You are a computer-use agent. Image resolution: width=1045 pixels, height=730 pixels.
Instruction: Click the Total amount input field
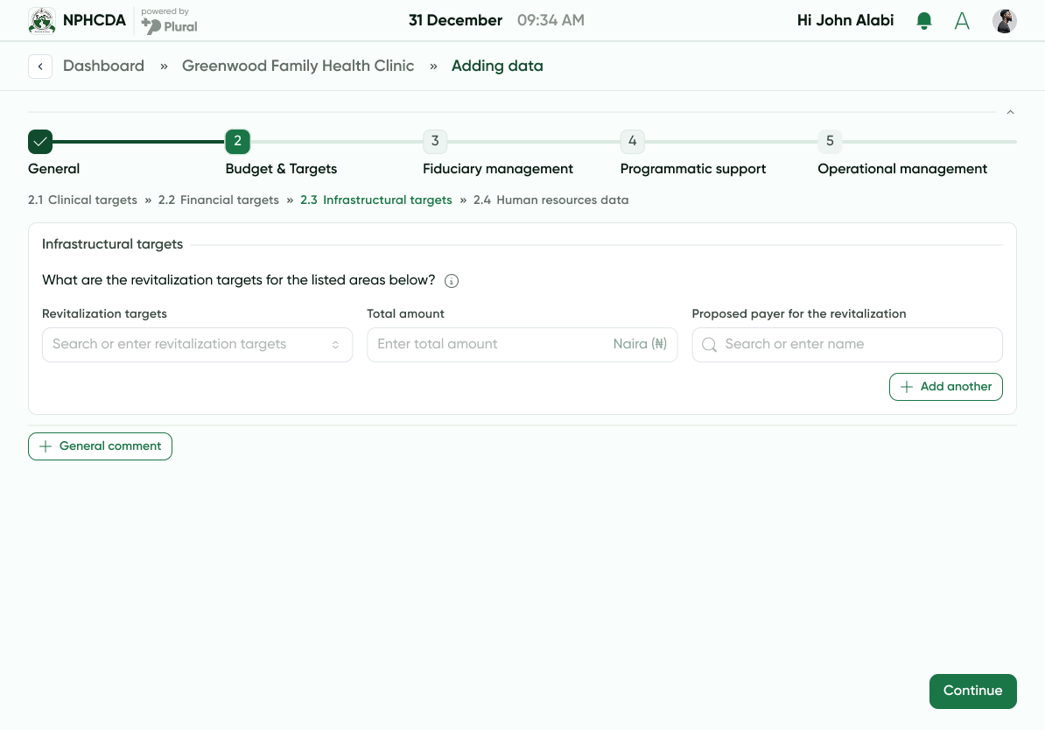point(522,345)
